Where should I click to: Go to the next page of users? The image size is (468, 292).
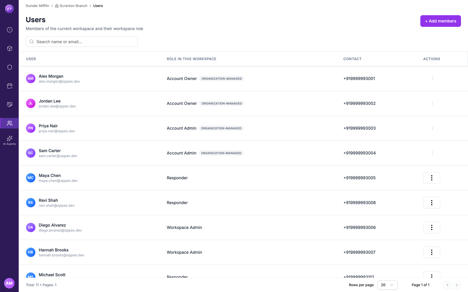point(457,285)
